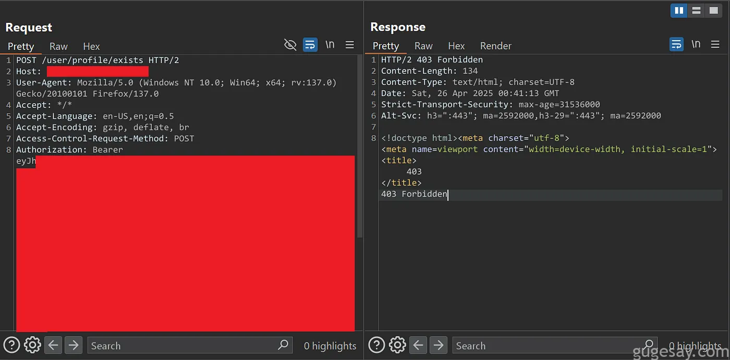Open Response panel hamburger options menu

tap(716, 44)
